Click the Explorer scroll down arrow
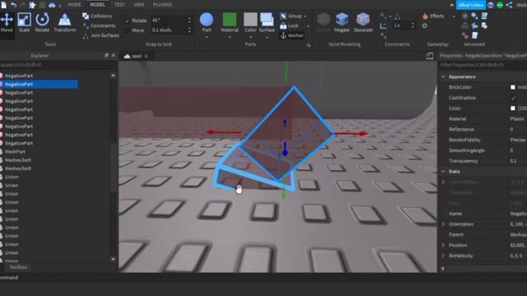The width and height of the screenshot is (527, 296). click(113, 259)
